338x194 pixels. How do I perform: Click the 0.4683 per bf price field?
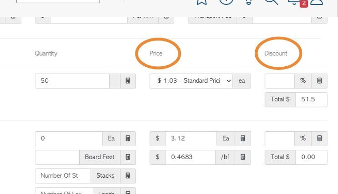(x=190, y=157)
